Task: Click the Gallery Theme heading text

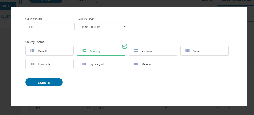Action: [35, 42]
